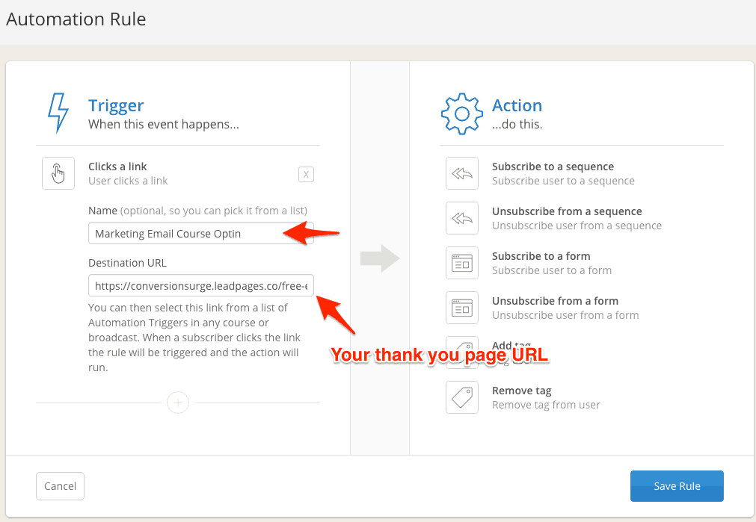Screen dimensions: 756x522
Task: Click the Destination URL input field
Action: coord(200,285)
